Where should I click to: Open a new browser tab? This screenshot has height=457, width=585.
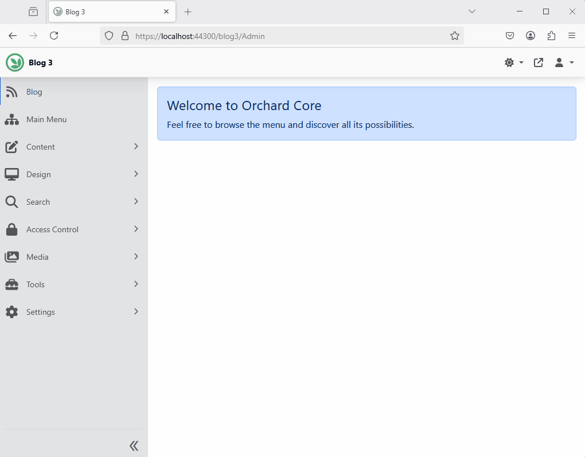click(x=188, y=12)
